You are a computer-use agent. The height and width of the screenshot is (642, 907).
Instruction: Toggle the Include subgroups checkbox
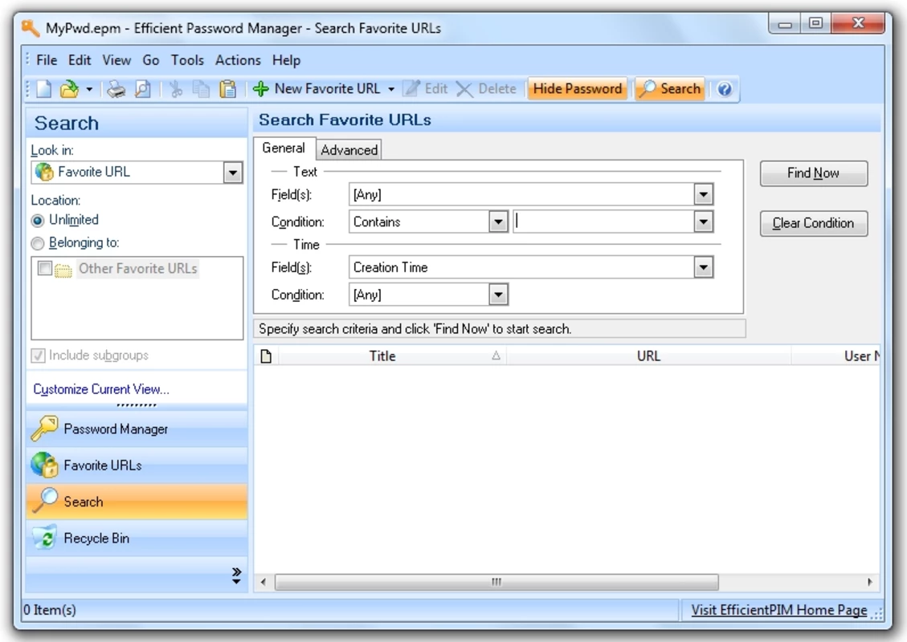[39, 356]
